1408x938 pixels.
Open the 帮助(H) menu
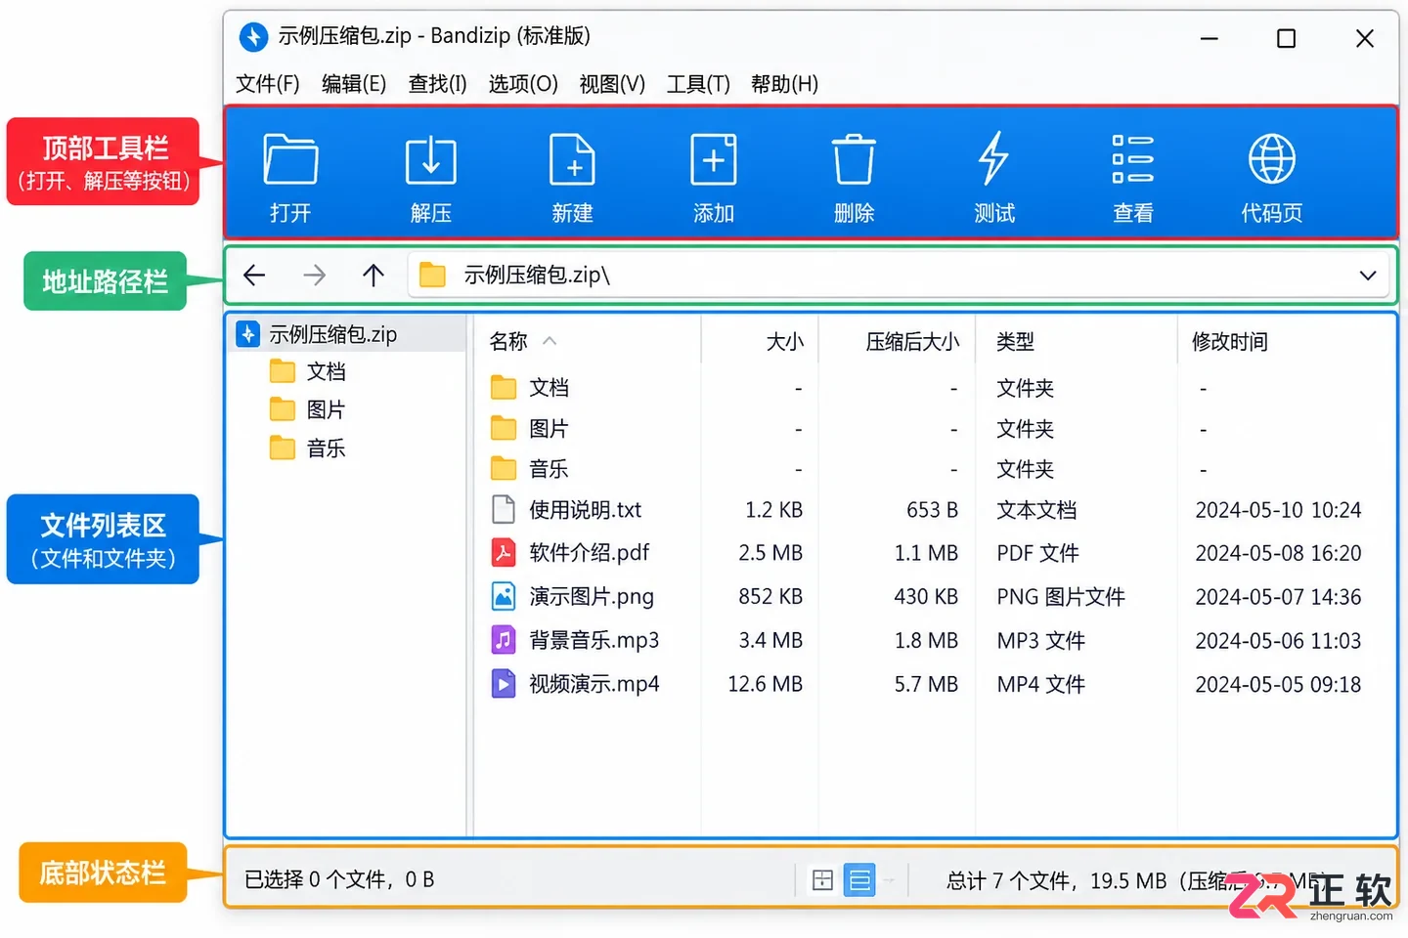click(x=784, y=84)
